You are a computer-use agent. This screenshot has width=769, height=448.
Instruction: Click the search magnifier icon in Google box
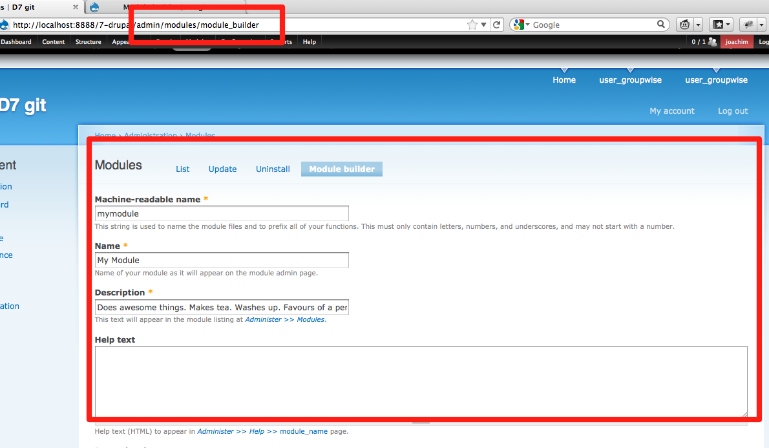pyautogui.click(x=660, y=24)
